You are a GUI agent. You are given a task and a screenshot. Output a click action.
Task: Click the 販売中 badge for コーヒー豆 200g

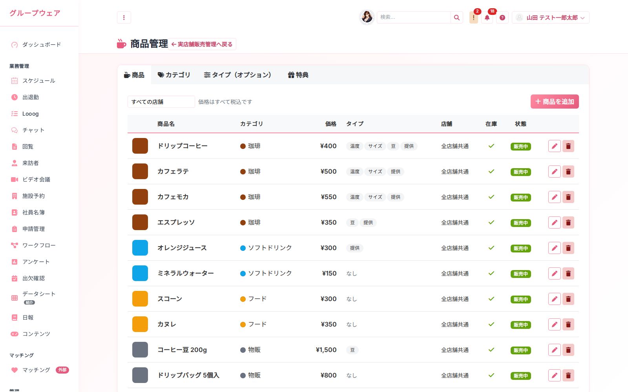point(520,350)
